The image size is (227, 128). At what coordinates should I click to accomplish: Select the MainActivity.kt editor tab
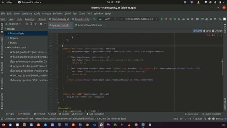pyautogui.click(x=61, y=25)
